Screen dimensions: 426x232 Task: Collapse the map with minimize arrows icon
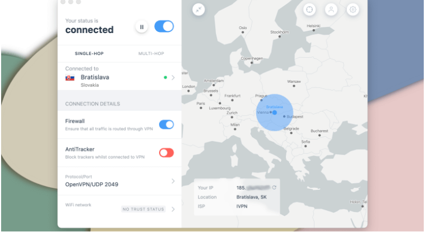(x=198, y=10)
